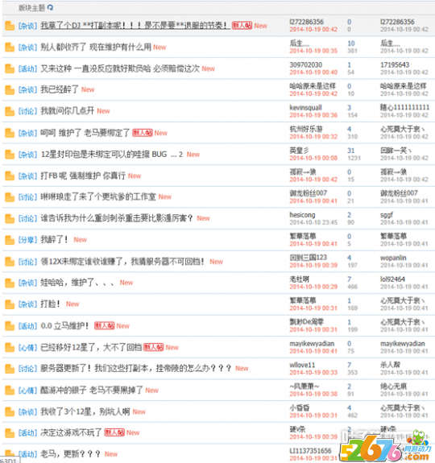The width and height of the screenshot is (435, 463).
Task: Click folder icon of 12星封印包 thread
Action: (x=10, y=155)
